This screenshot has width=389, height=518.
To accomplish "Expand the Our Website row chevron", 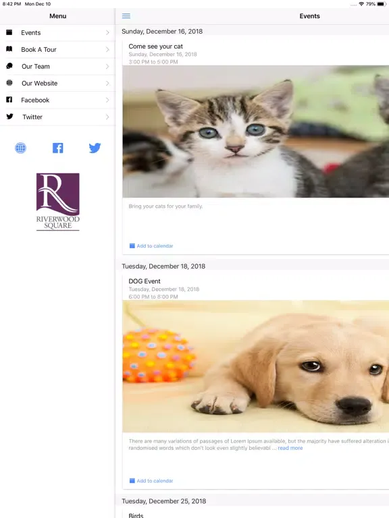I will tap(107, 83).
